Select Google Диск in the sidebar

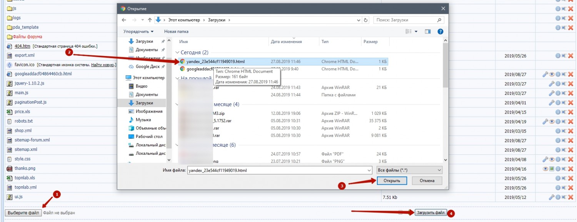coord(147,66)
